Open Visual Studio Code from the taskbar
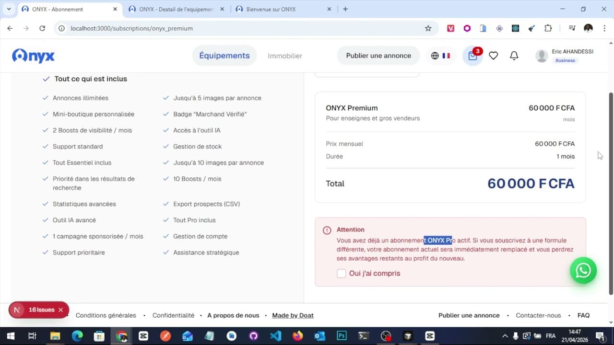Screen dimensions: 614x345 click(x=276, y=336)
